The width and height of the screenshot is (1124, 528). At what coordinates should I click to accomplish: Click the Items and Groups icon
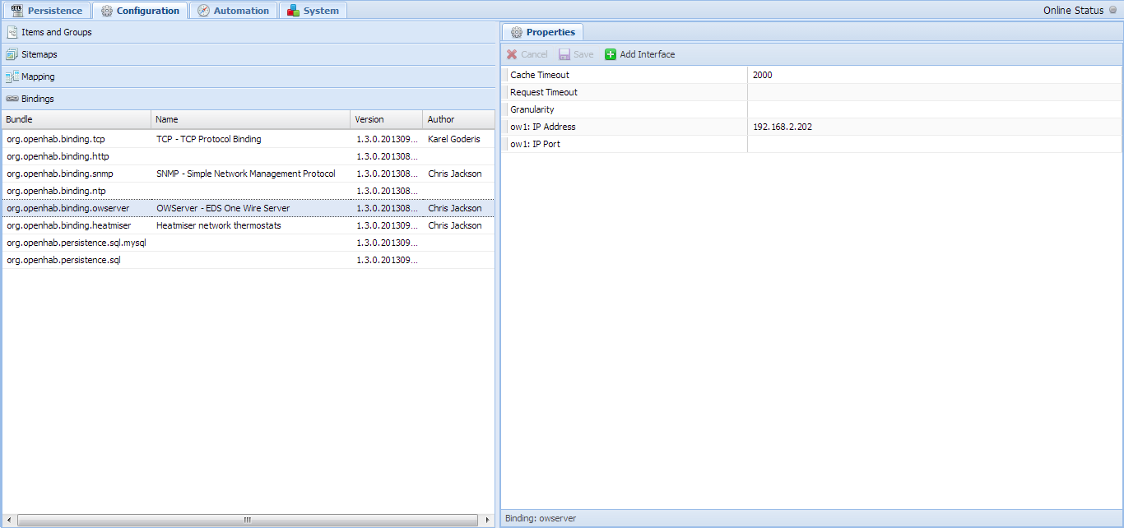pyautogui.click(x=12, y=32)
